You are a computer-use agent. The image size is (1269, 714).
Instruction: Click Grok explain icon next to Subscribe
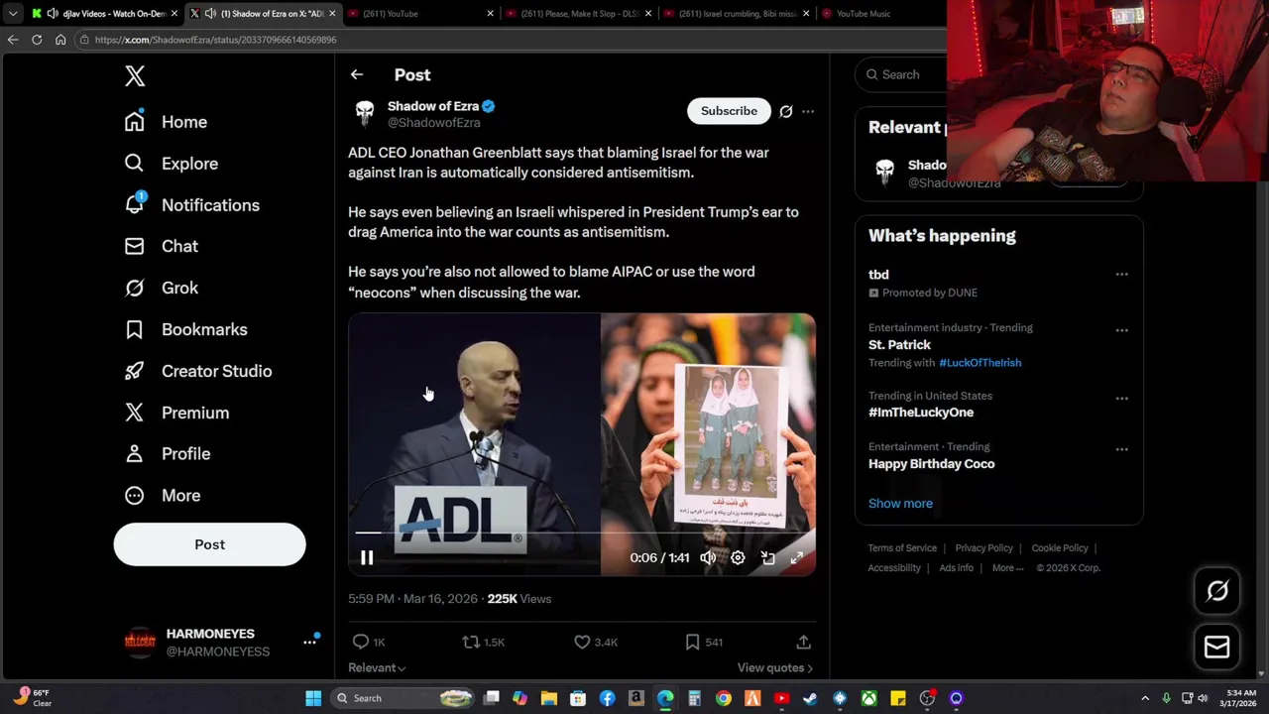[786, 111]
